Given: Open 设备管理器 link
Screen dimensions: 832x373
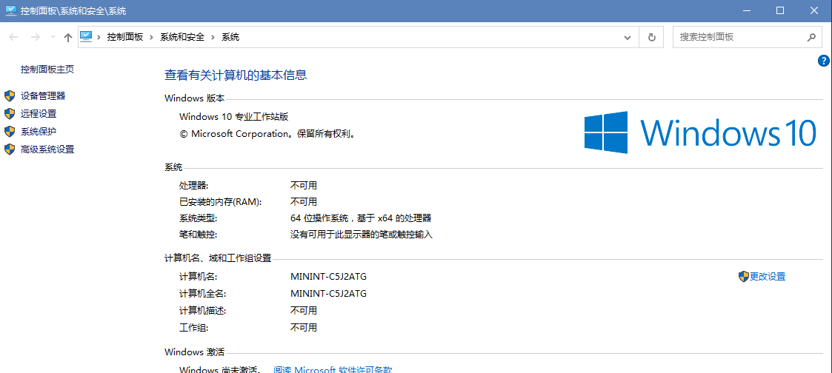Looking at the screenshot, I should pos(43,96).
